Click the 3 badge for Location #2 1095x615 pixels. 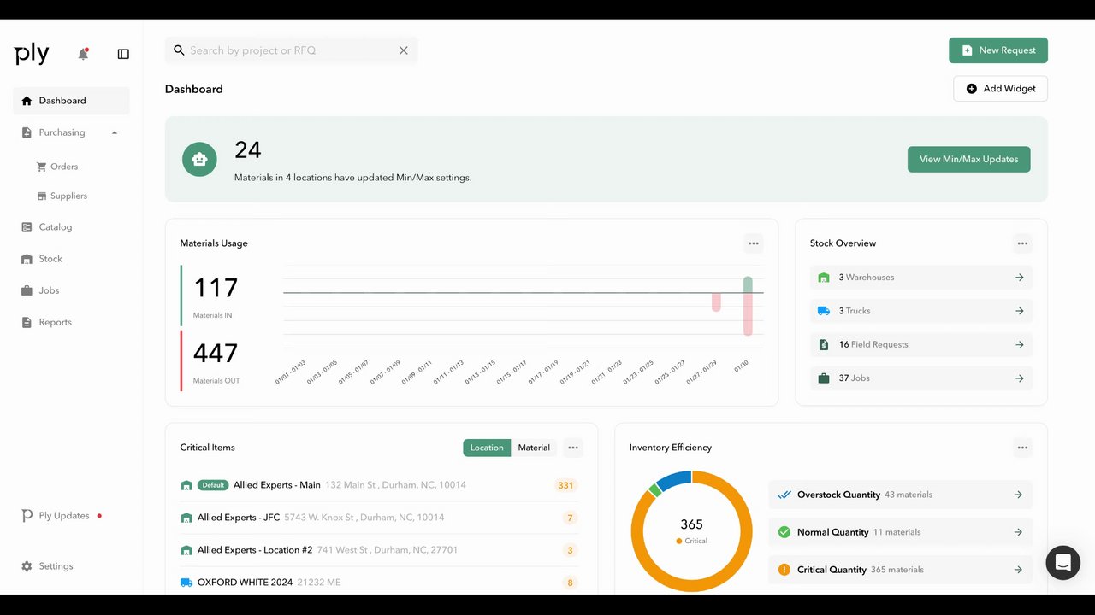[x=570, y=550]
